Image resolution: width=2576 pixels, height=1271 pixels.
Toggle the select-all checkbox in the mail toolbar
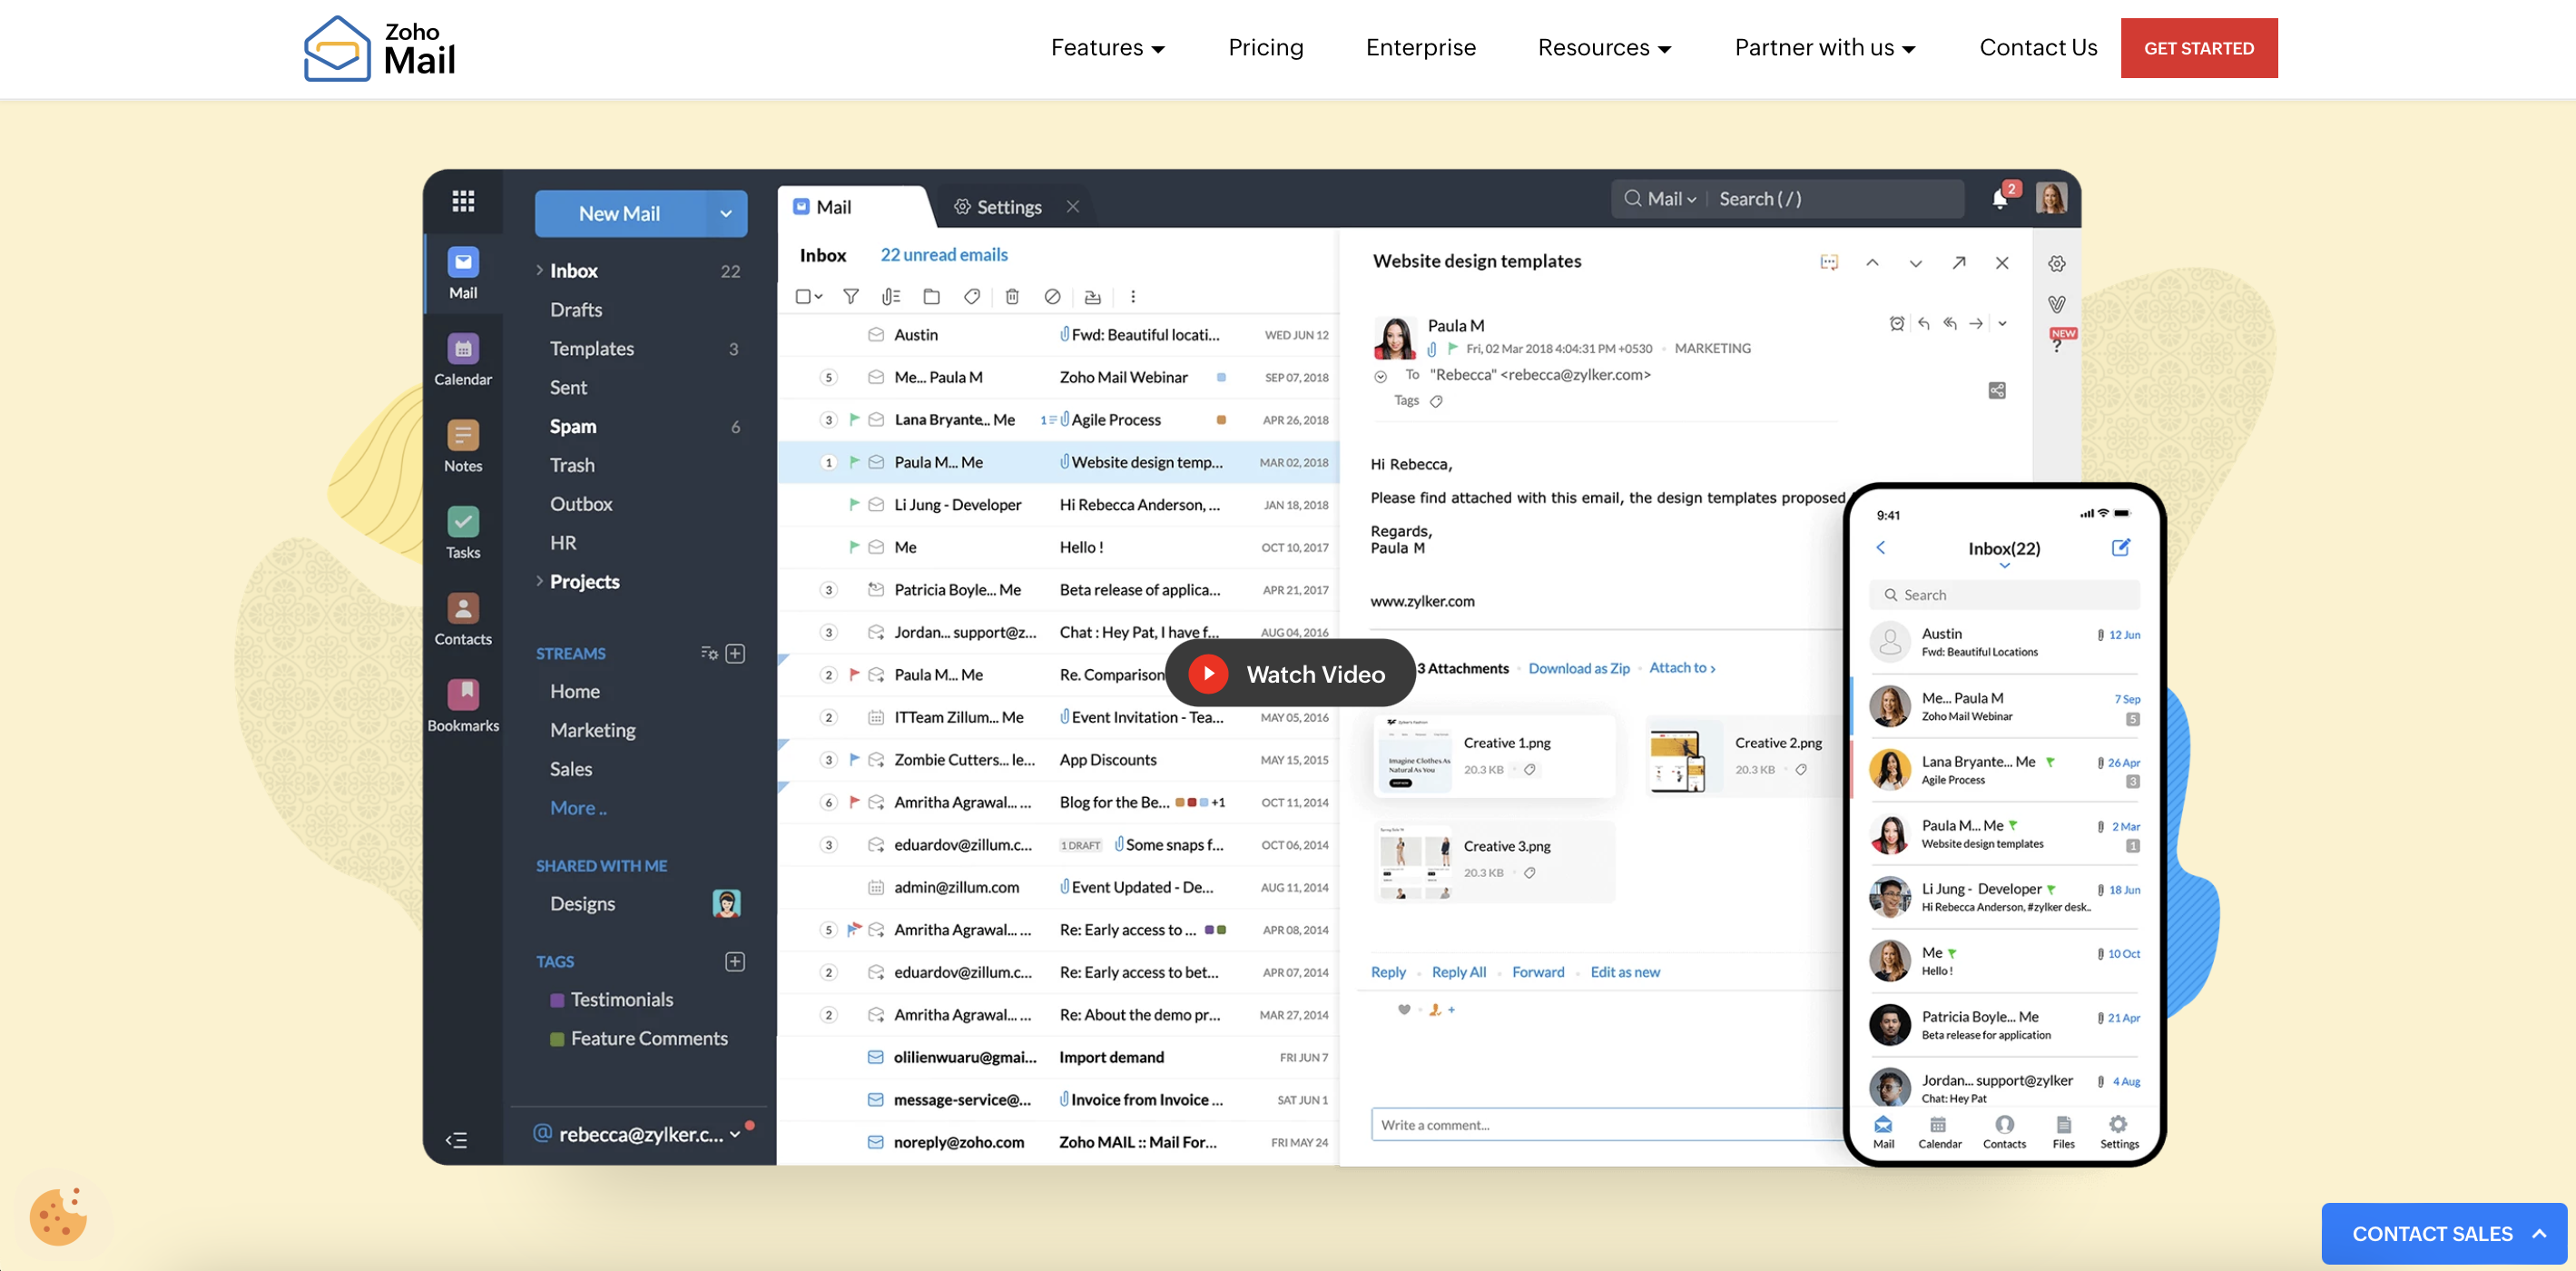[803, 297]
